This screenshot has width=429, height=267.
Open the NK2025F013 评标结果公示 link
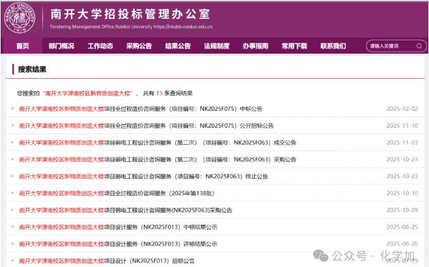coord(118,244)
